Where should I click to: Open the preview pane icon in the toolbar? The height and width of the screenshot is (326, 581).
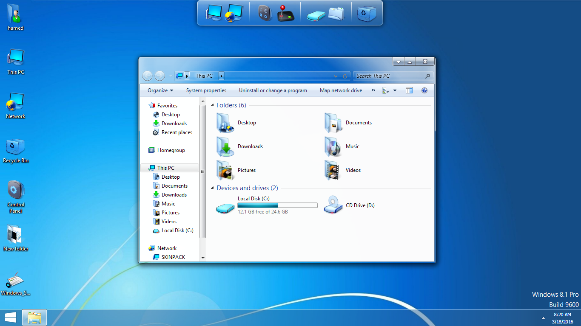point(409,90)
